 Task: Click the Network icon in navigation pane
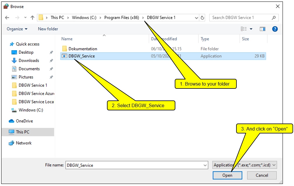pos(11,143)
